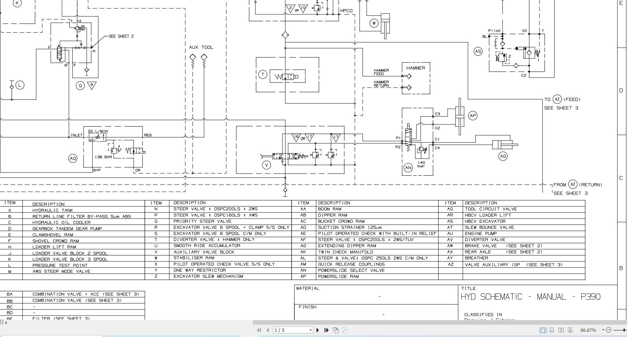Click the circled AQ component balloon

(73, 158)
